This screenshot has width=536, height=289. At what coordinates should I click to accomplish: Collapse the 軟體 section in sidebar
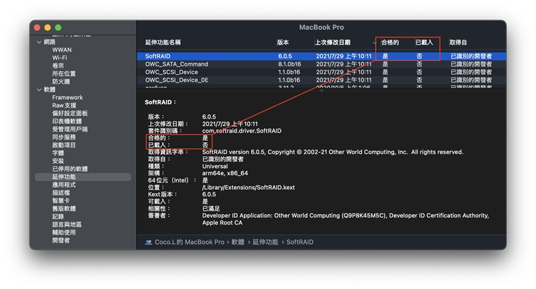tap(39, 90)
